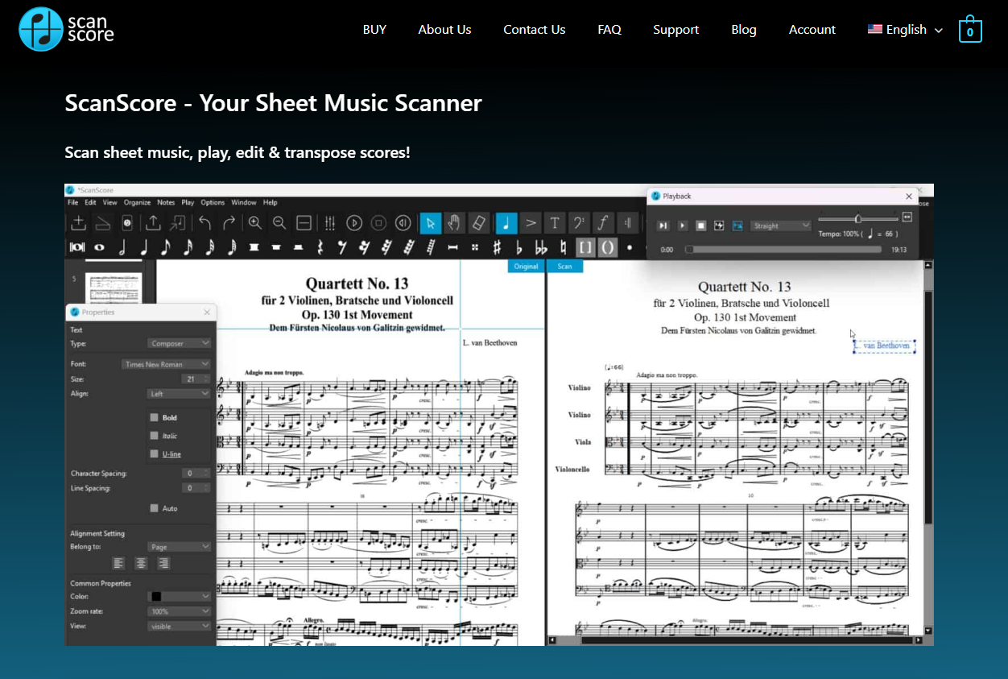
Task: Select the quarter rest symbol
Action: pos(320,247)
